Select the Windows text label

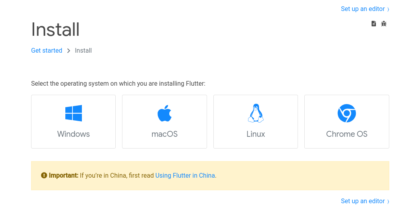(74, 134)
